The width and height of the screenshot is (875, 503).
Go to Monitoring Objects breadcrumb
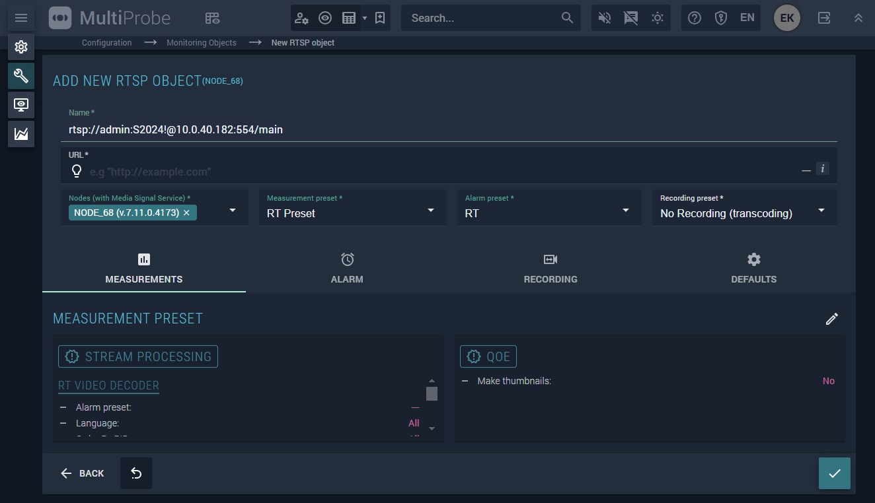[202, 42]
